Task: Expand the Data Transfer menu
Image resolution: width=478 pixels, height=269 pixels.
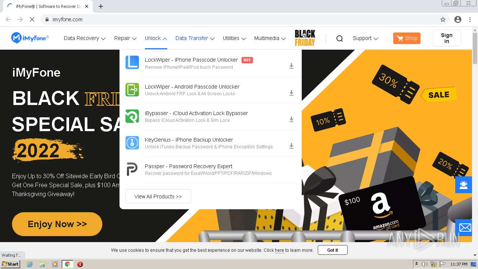Action: (195, 38)
